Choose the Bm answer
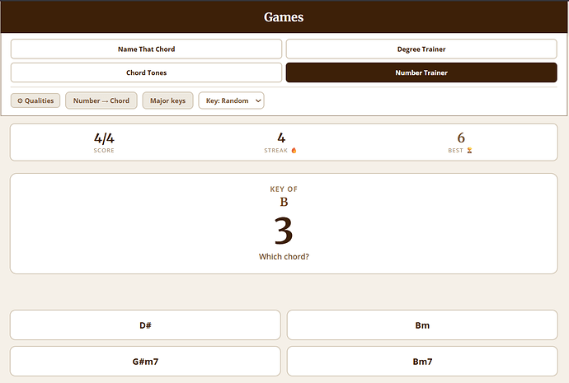Viewport: 569px width, 383px height. pyautogui.click(x=422, y=325)
